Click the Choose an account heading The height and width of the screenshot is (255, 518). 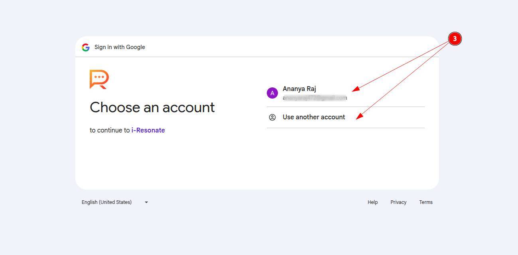pyautogui.click(x=152, y=107)
